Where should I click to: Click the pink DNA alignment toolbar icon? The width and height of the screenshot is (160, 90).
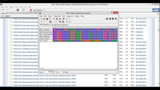point(54,19)
